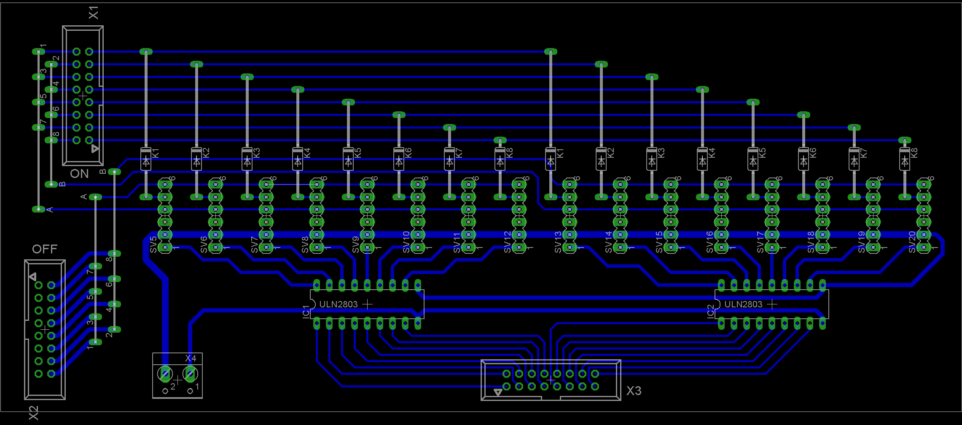Select the X1 connector name label

[94, 13]
